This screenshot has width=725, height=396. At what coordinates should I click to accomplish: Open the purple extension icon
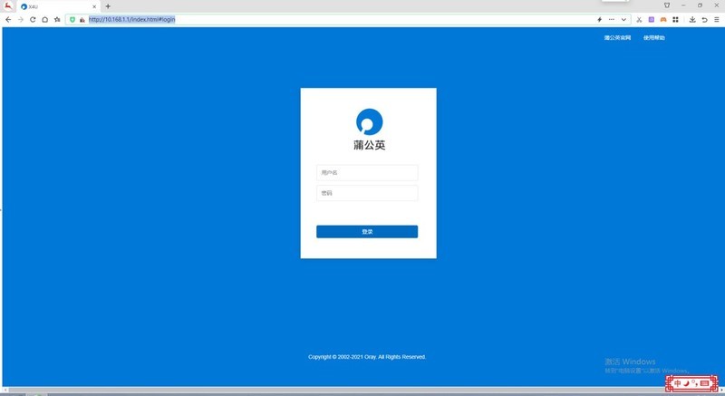click(x=651, y=19)
